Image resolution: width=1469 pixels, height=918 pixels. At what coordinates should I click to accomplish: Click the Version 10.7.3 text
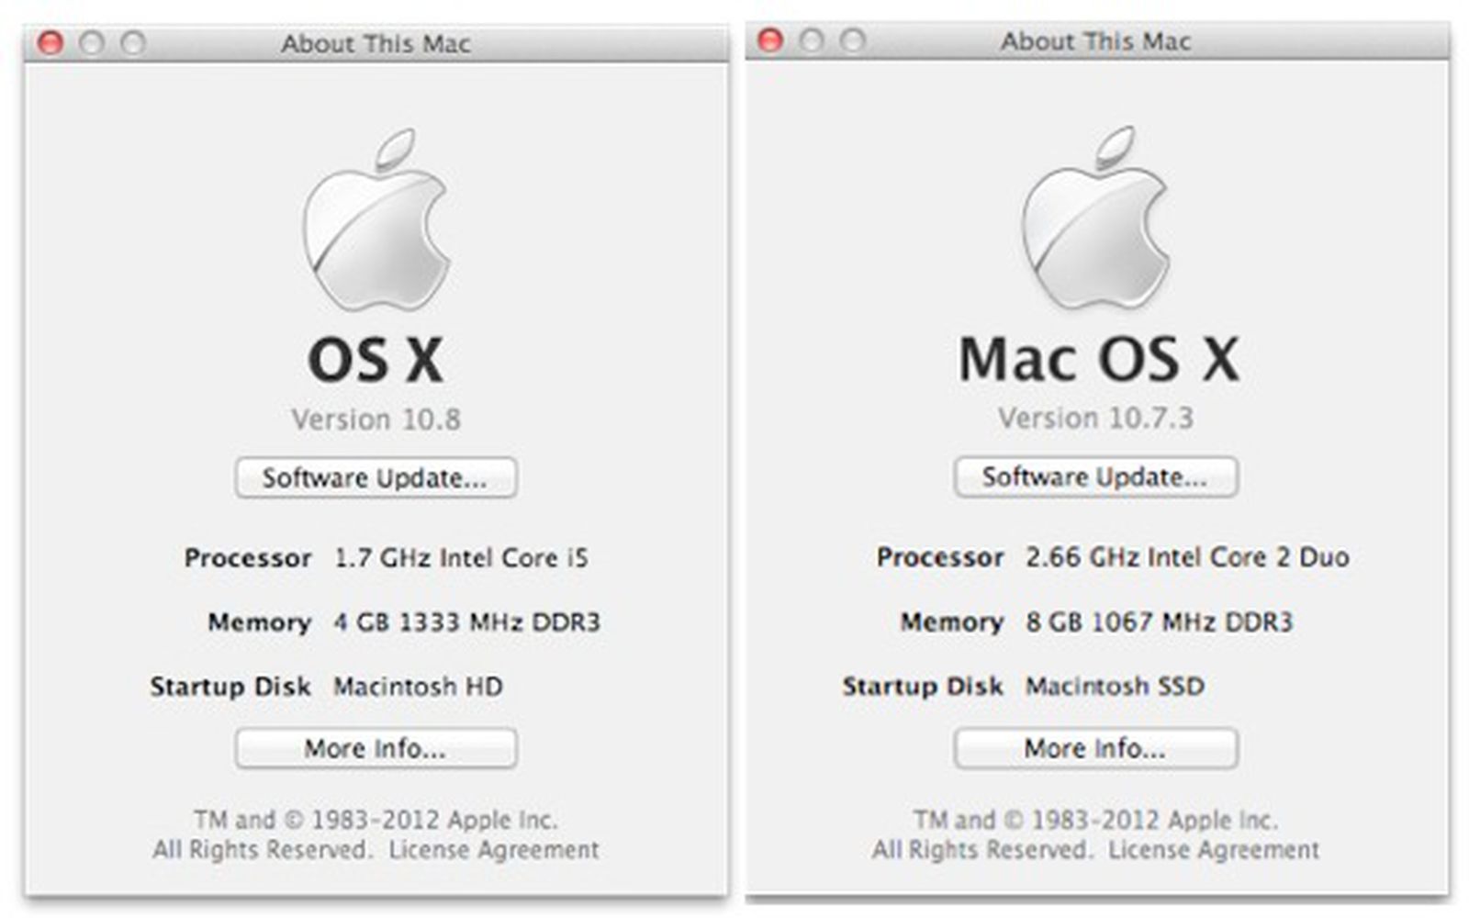click(1096, 419)
